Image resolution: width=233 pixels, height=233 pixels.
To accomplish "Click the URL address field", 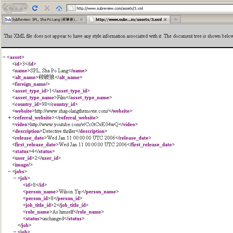I will (151, 8).
